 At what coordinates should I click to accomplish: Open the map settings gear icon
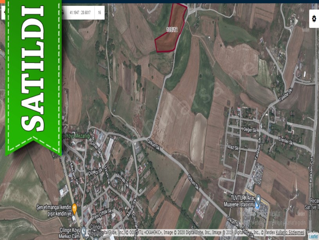pos(314,18)
